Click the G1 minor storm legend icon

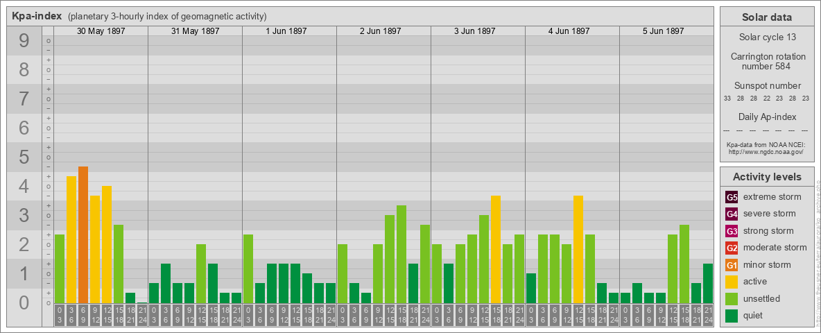732,264
